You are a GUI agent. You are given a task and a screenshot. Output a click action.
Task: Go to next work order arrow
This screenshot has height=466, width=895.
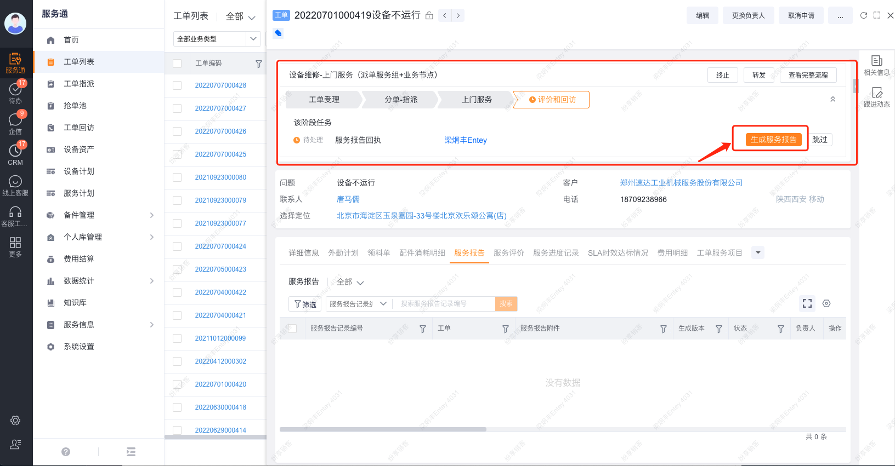[x=458, y=15]
